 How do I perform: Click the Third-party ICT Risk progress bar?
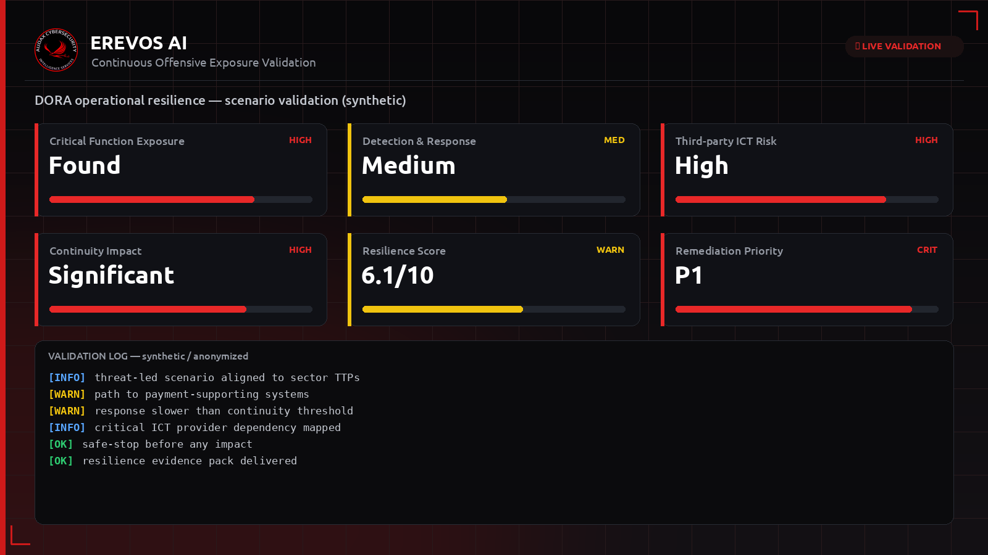click(807, 200)
